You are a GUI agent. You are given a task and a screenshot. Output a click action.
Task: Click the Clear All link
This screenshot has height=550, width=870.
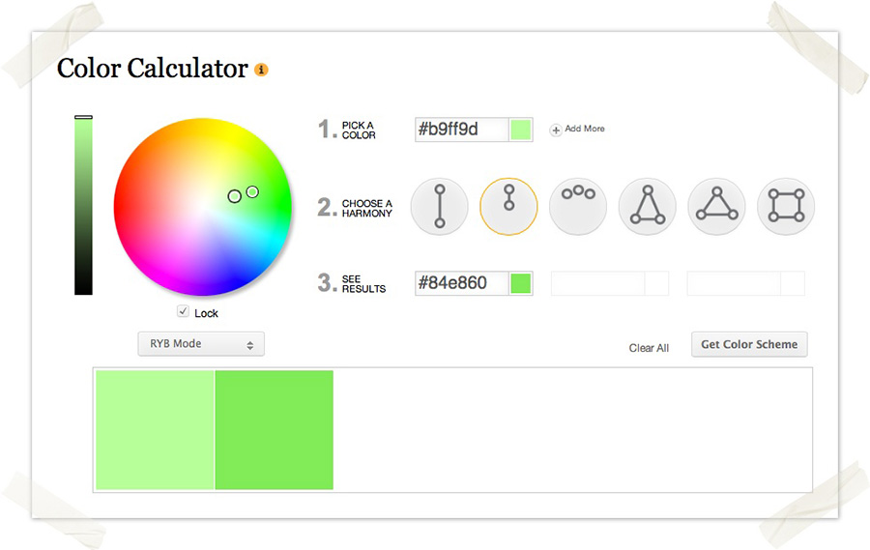click(649, 348)
